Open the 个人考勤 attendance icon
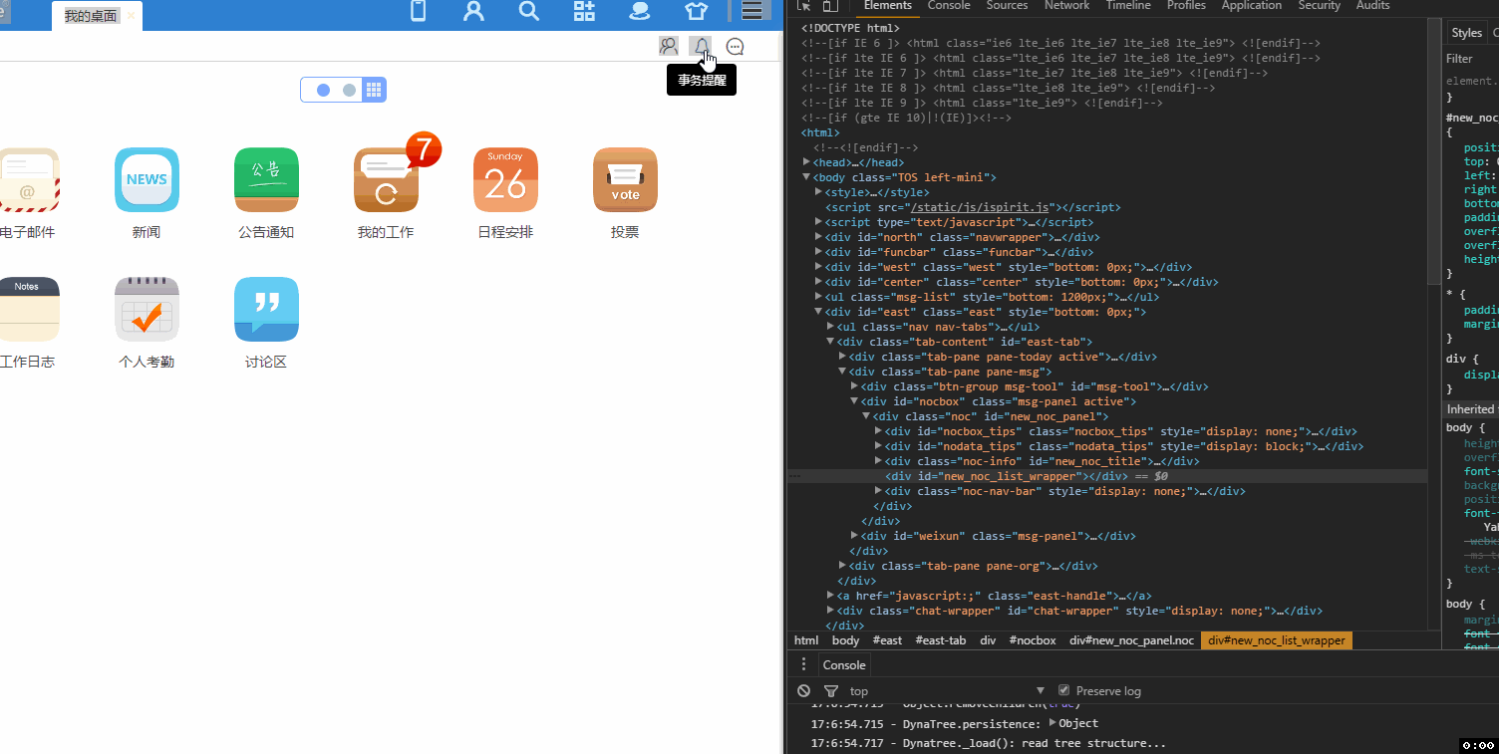The width and height of the screenshot is (1499, 754). (147, 310)
